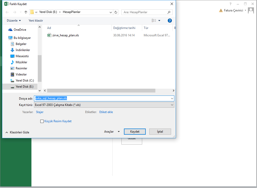Click the Kaydet button
The image size is (257, 188).
pos(135,132)
